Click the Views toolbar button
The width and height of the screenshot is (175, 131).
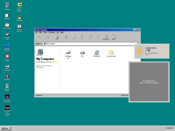[x=114, y=38]
